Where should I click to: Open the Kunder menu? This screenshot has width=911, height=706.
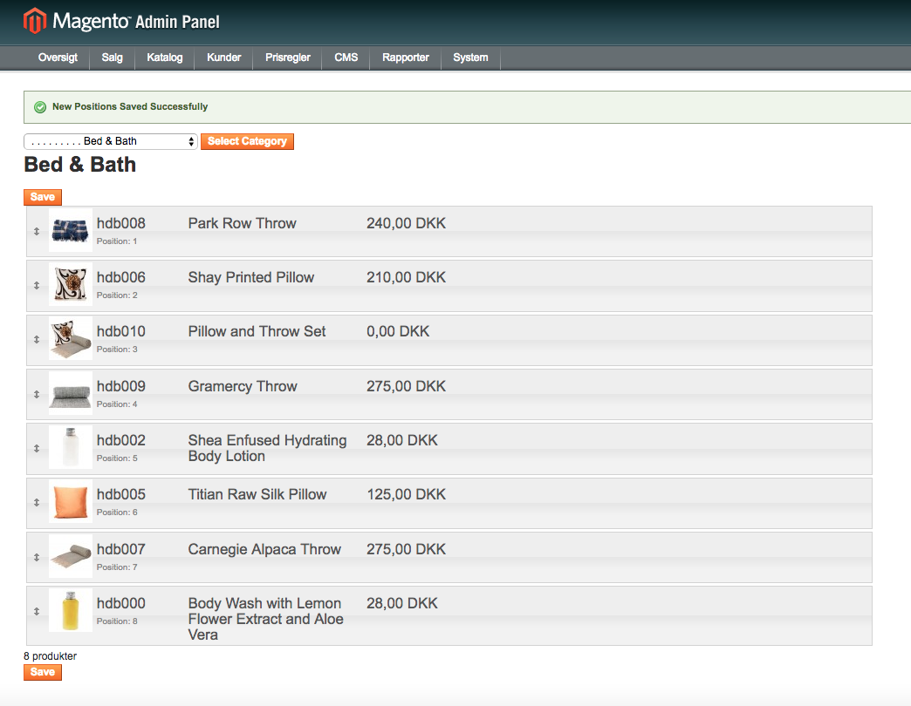click(224, 58)
